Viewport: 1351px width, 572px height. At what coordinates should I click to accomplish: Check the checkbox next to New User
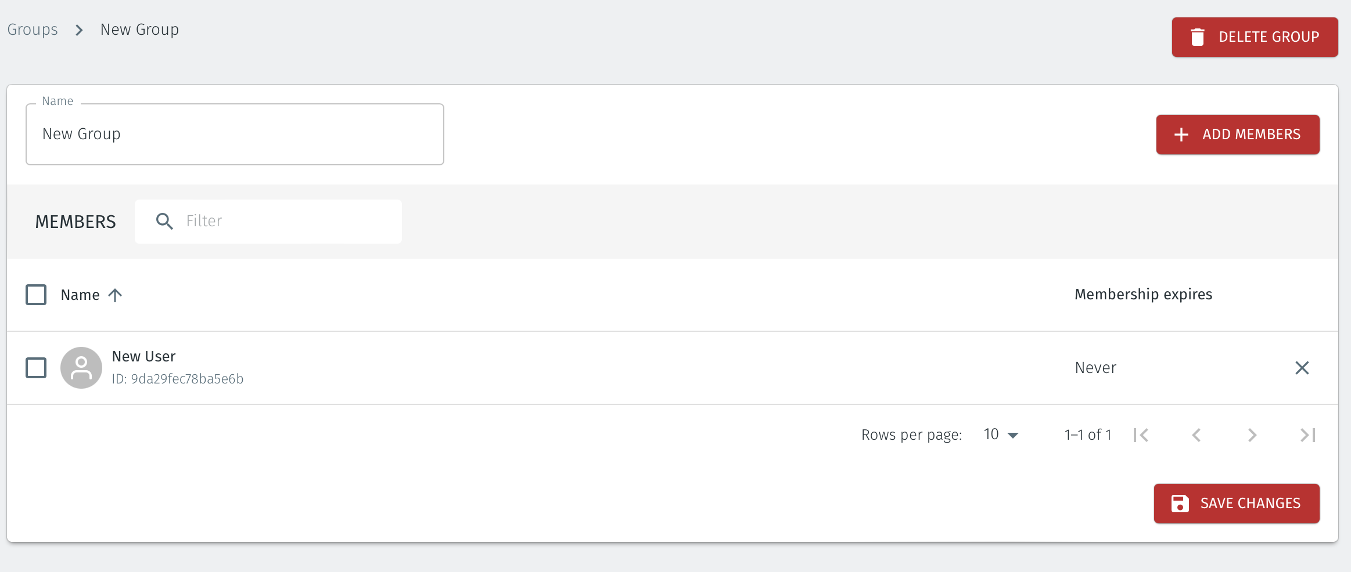(35, 367)
